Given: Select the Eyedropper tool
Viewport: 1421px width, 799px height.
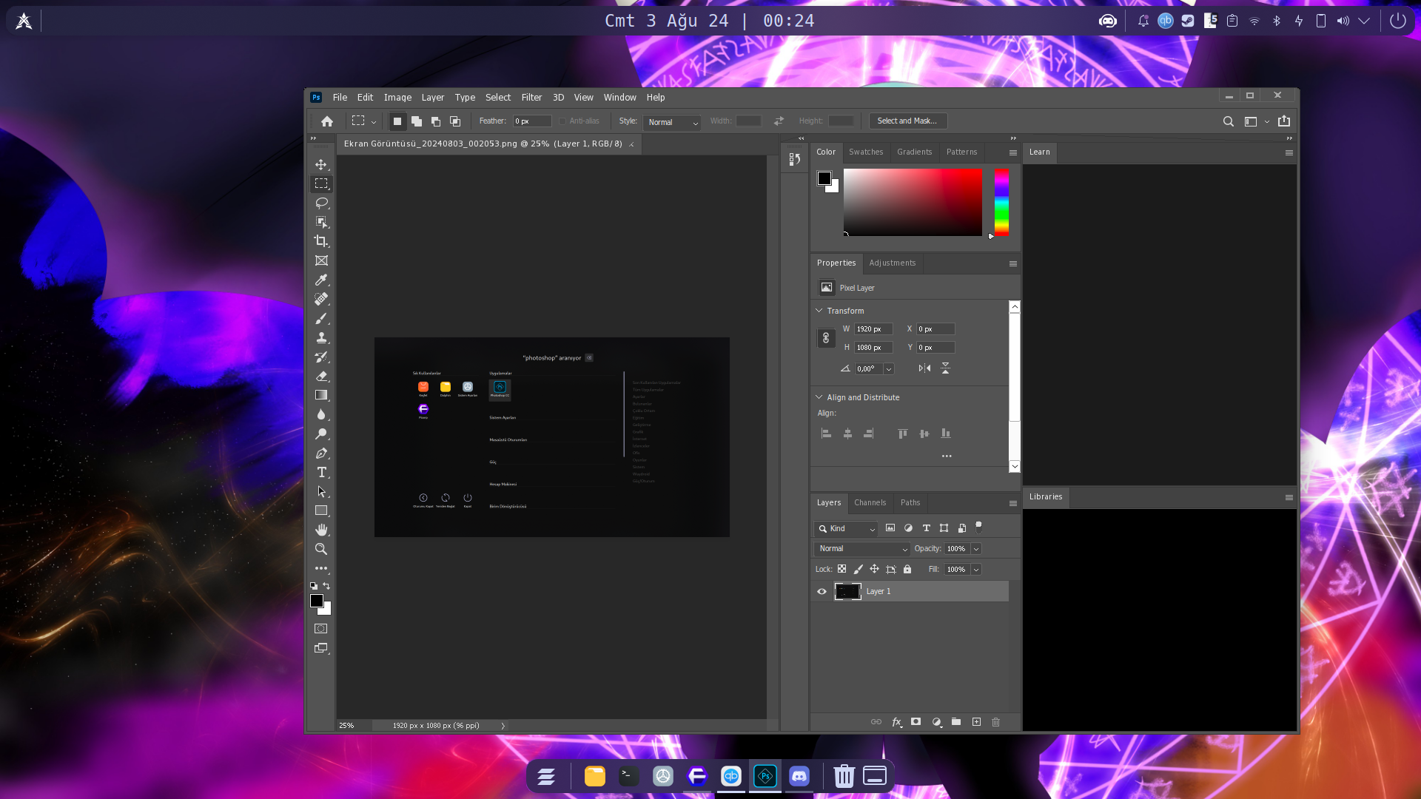Looking at the screenshot, I should [321, 280].
